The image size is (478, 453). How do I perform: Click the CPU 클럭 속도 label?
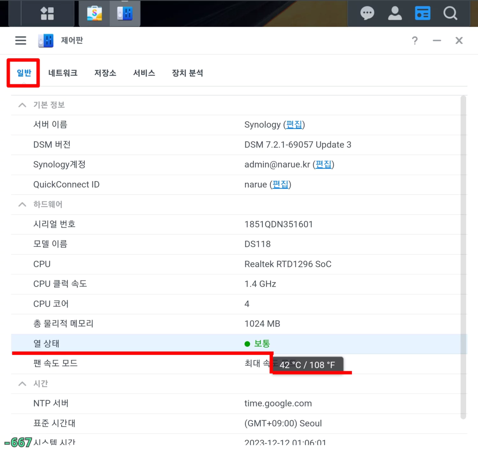pyautogui.click(x=60, y=284)
